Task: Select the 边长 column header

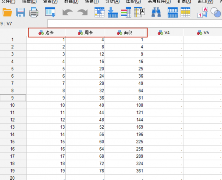Action: pyautogui.click(x=46, y=32)
